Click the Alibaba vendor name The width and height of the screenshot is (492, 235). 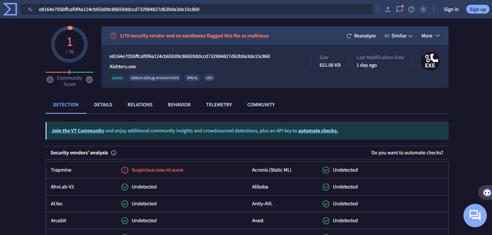point(260,187)
